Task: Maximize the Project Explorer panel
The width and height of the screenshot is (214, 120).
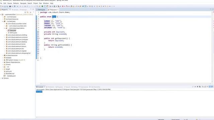Action: 33,9
